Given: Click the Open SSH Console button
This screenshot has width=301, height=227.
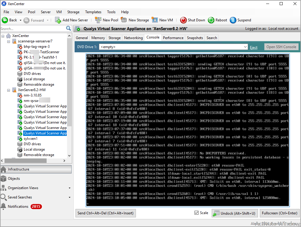Looking at the screenshot, I should (281, 47).
